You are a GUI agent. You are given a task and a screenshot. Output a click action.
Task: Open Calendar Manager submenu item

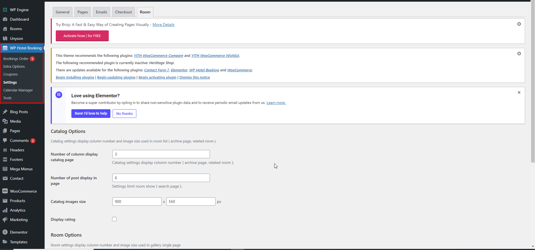18,90
